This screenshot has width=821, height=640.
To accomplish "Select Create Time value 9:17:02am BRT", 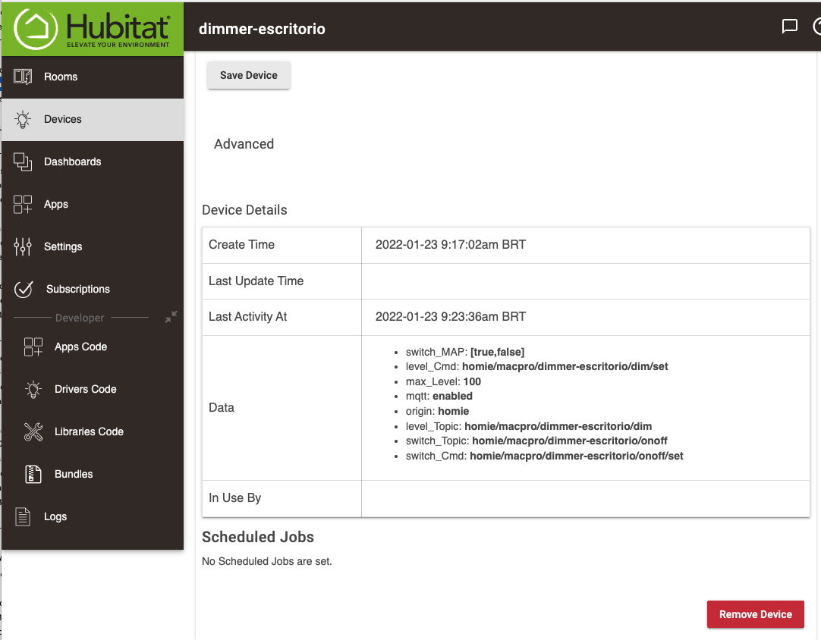I will (x=450, y=244).
